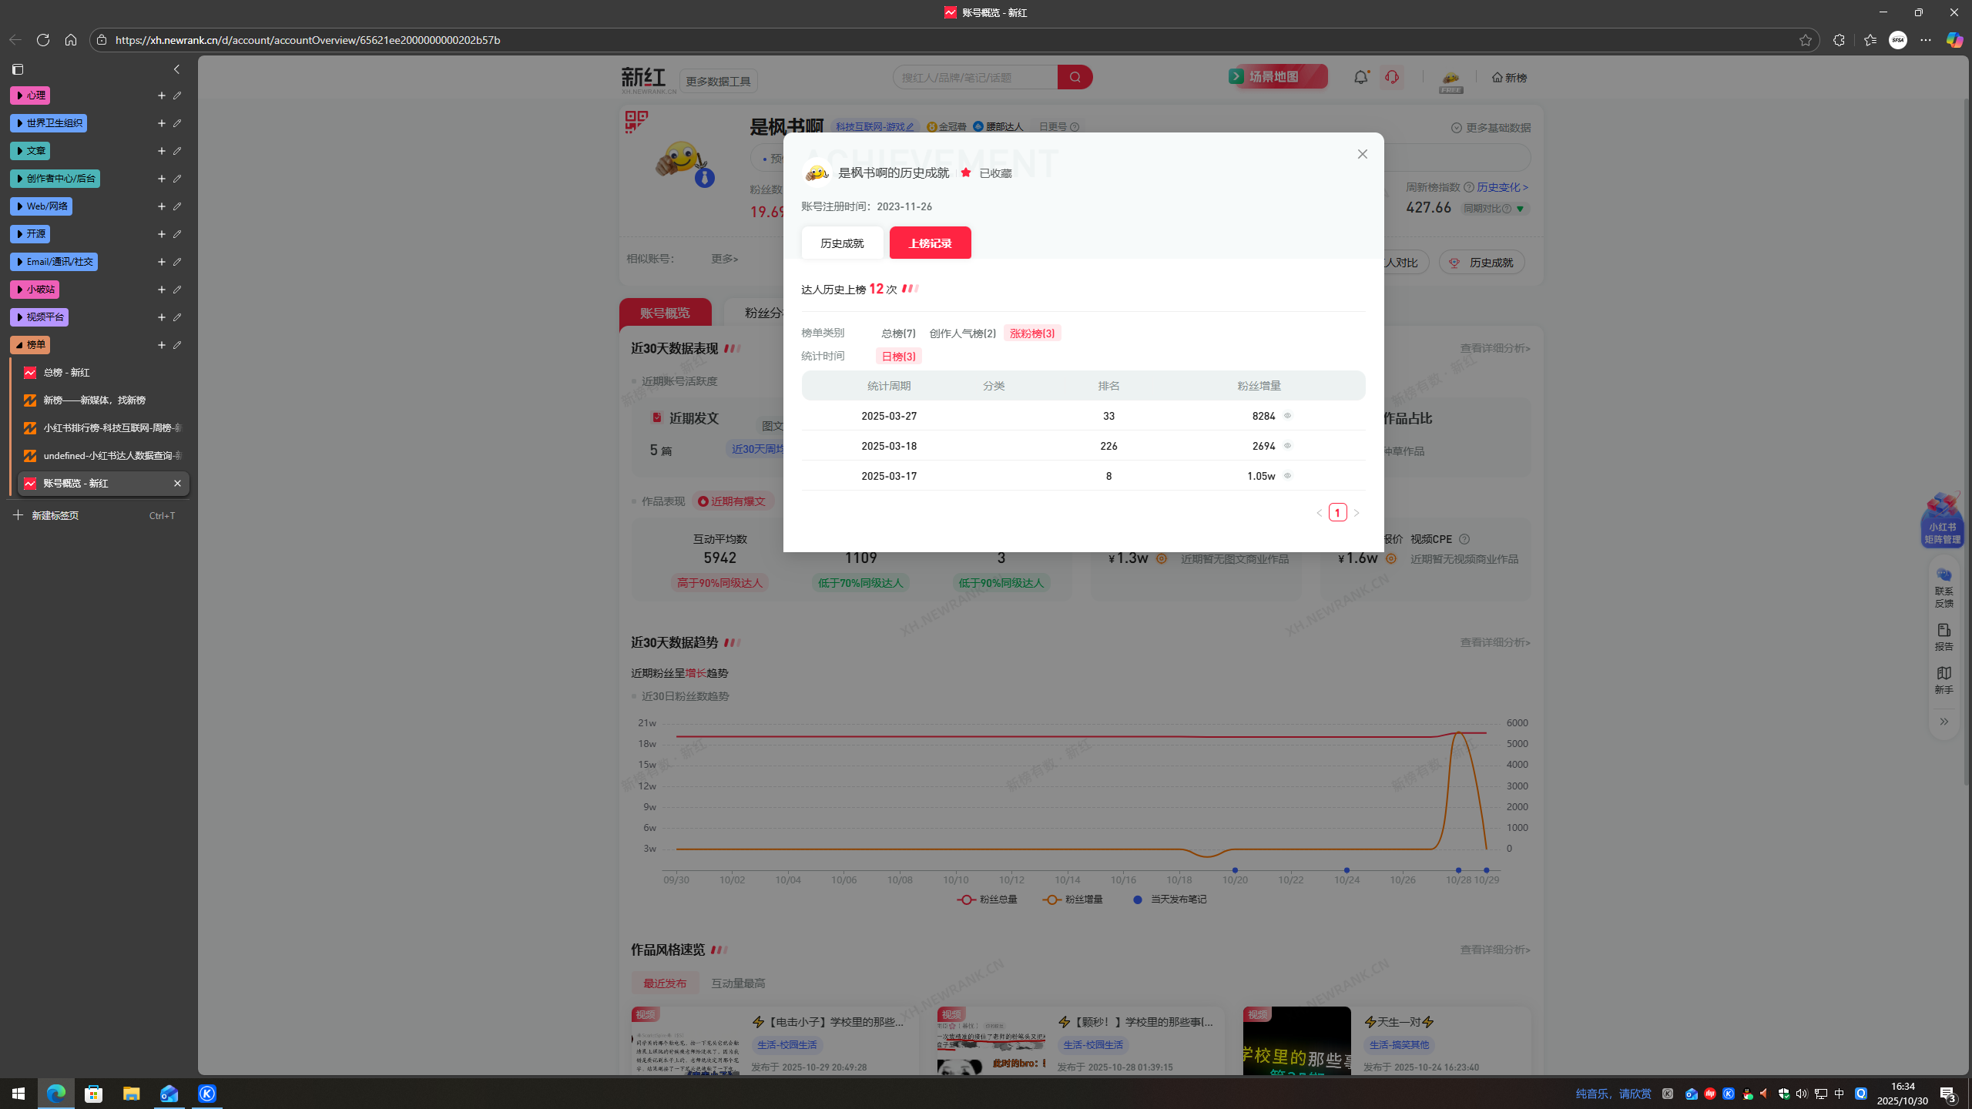Screen dimensions: 1972x1109
Task: Click the browser refresh icon
Action: (43, 40)
